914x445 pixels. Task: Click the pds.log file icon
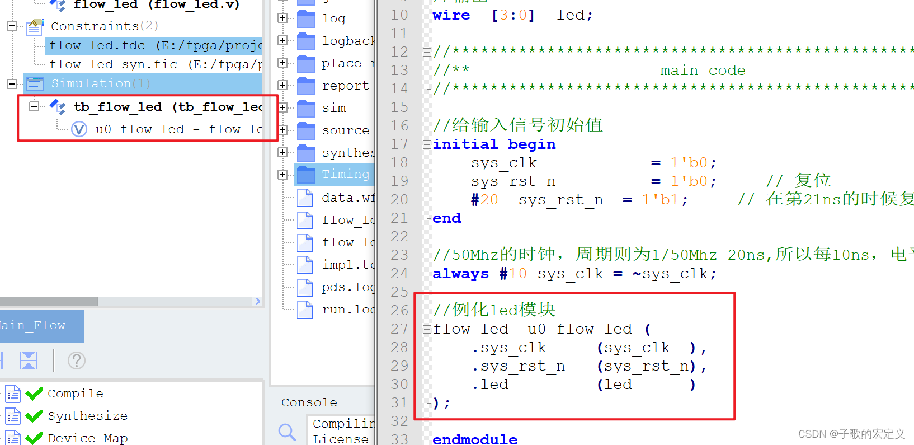(x=305, y=288)
